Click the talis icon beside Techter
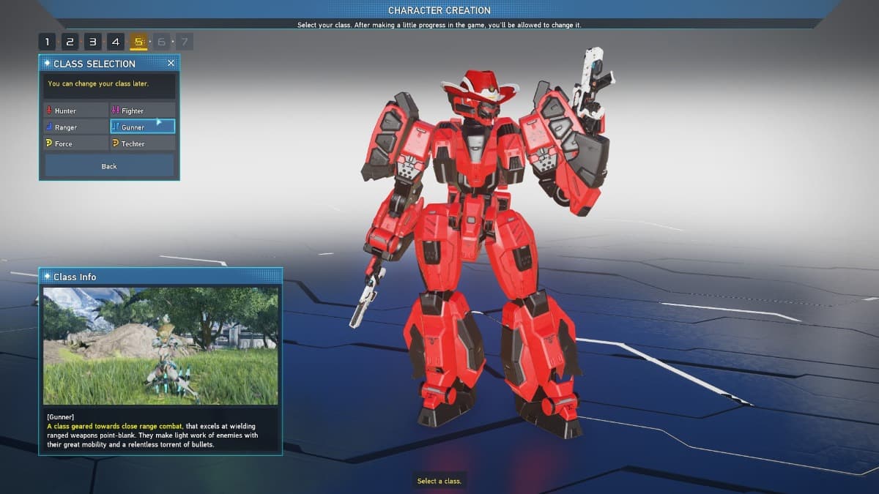 click(115, 143)
